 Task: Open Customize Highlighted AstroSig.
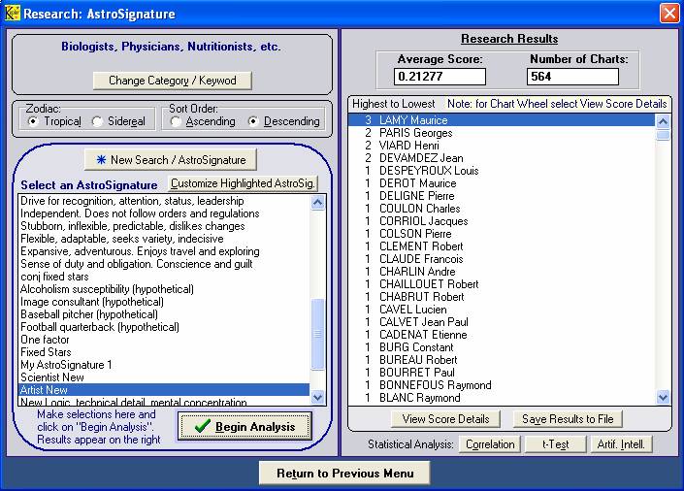click(x=243, y=184)
